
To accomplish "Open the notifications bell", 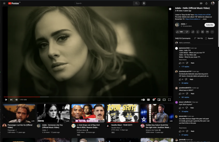I will coord(206,3).
